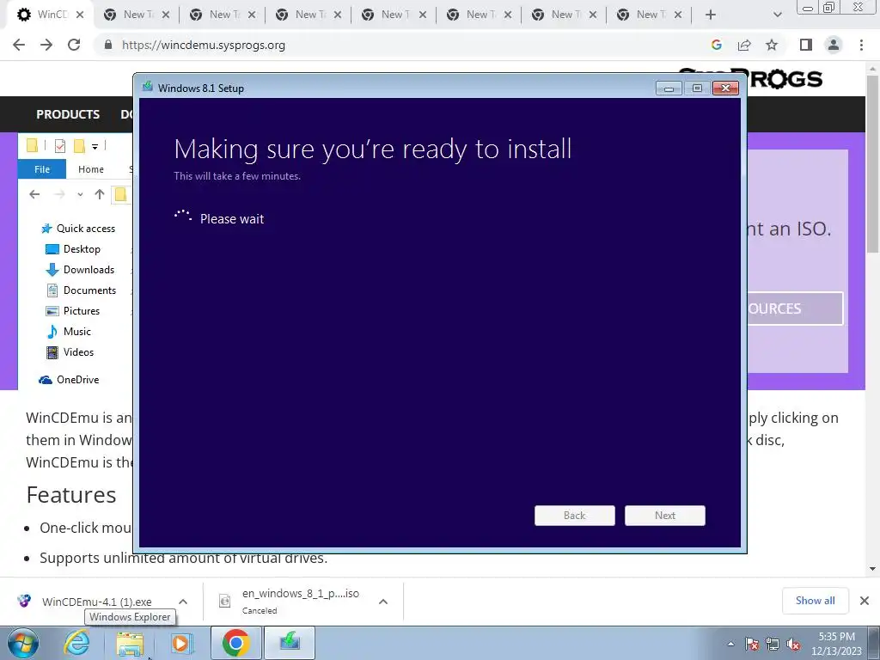The height and width of the screenshot is (660, 880).
Task: Click properties checkmark icon in Explorer title bar
Action: click(x=60, y=146)
